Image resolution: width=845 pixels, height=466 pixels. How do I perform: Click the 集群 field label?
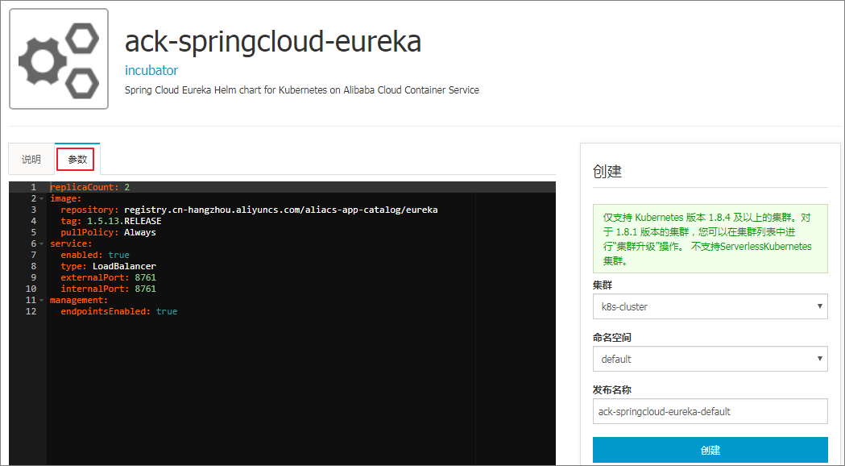pyautogui.click(x=603, y=285)
